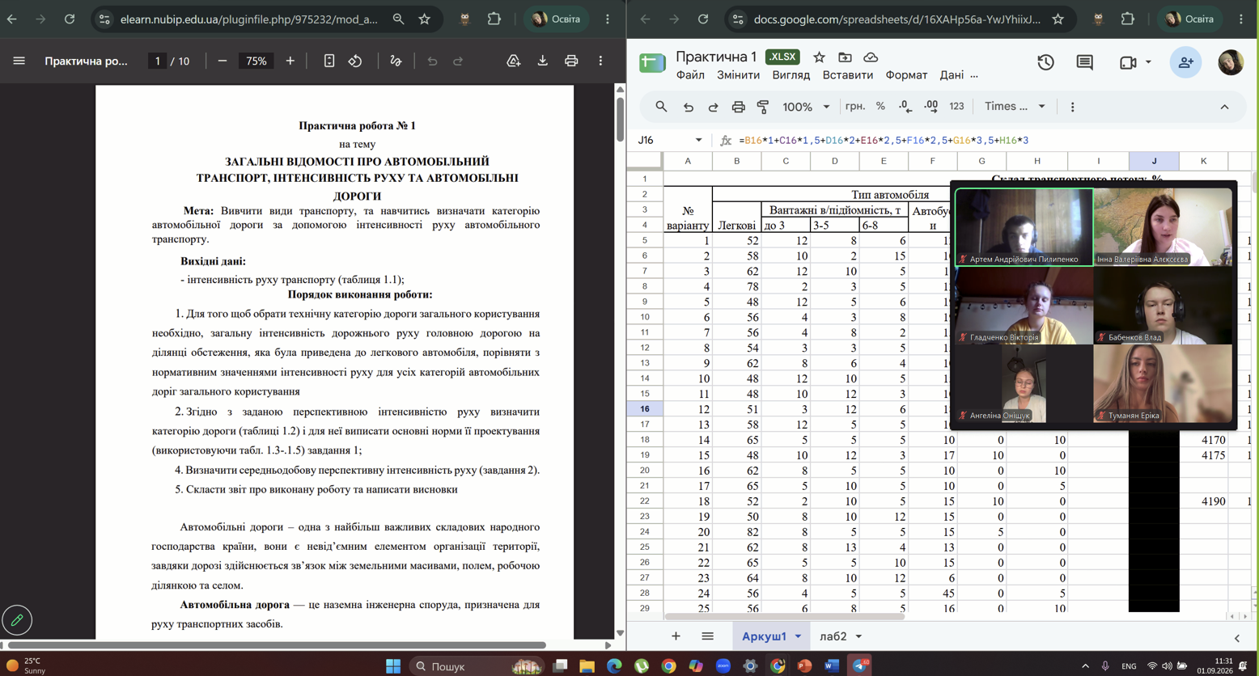The image size is (1259, 676).
Task: Open the Вставити menu
Action: click(847, 75)
